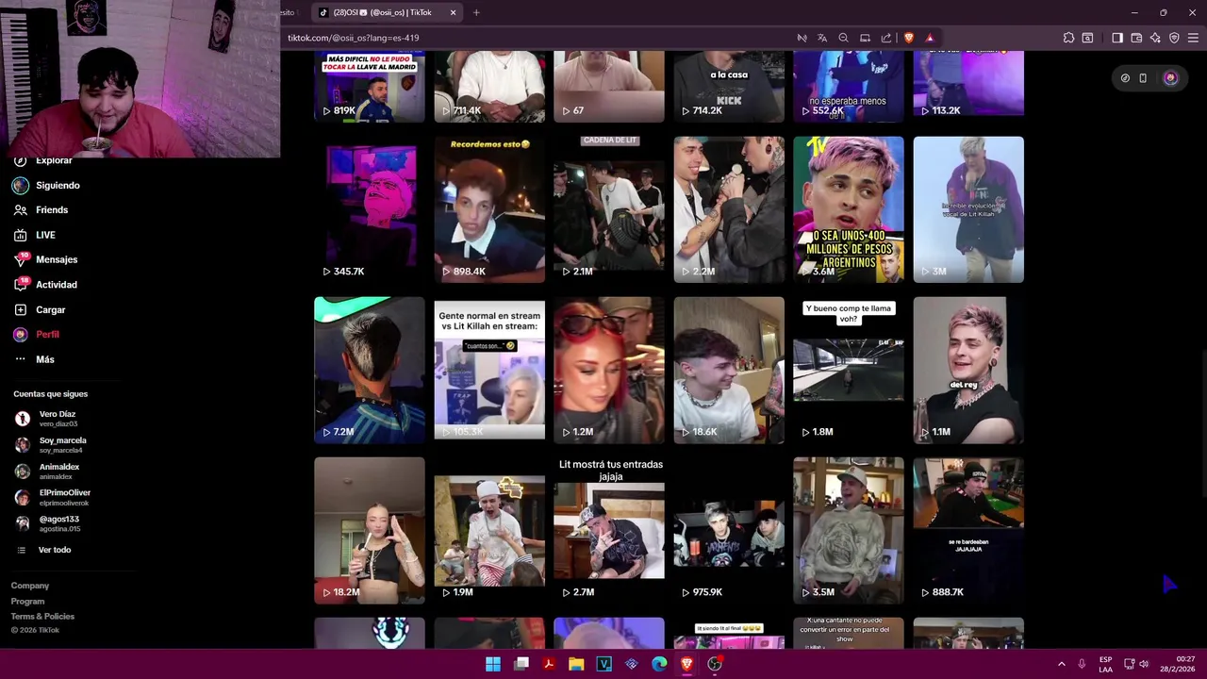Open the Y bueno comp te llama video

click(849, 370)
